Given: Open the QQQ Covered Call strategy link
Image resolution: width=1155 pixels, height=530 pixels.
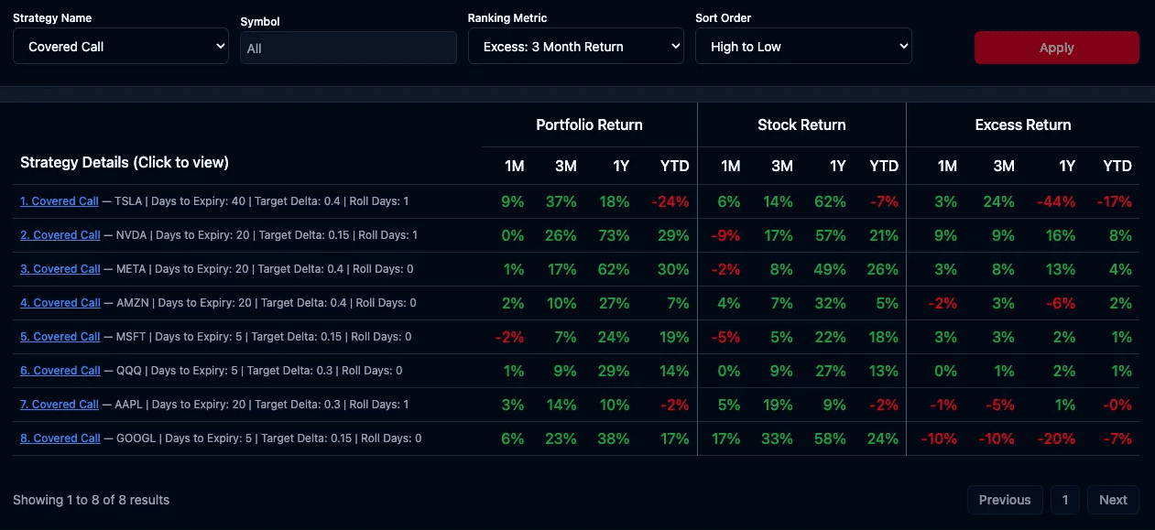Looking at the screenshot, I should tap(60, 371).
